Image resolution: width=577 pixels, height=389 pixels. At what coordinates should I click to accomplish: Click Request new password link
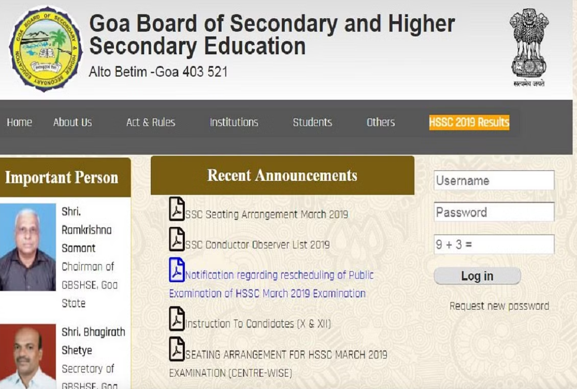coord(499,306)
